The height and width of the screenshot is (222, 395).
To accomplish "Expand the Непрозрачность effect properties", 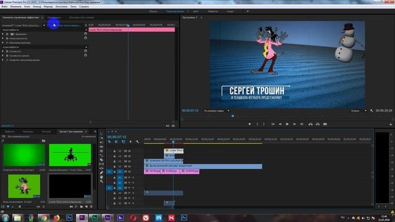I will [2, 38].
